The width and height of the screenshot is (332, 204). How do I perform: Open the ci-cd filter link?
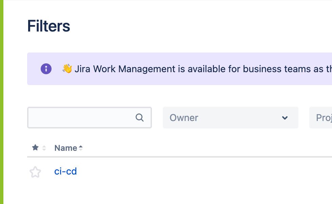click(x=65, y=171)
